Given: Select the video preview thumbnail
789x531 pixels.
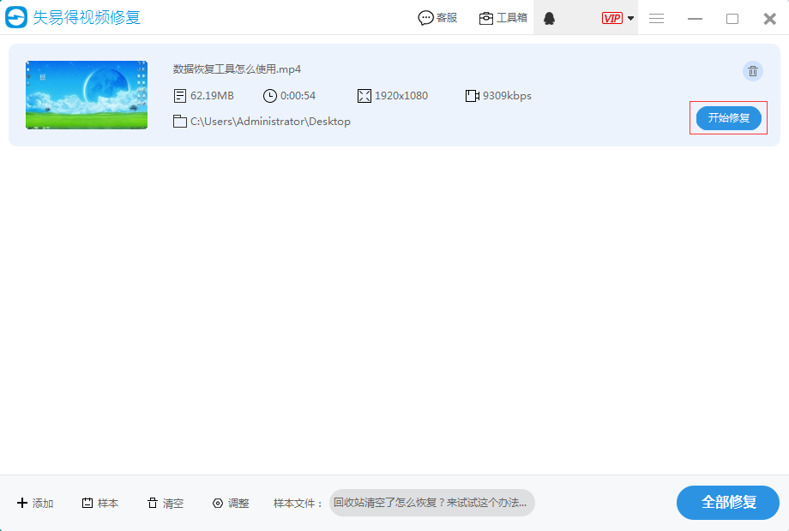Looking at the screenshot, I should [86, 94].
